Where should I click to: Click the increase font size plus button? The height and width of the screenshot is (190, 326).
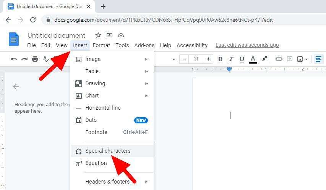pos(209,59)
